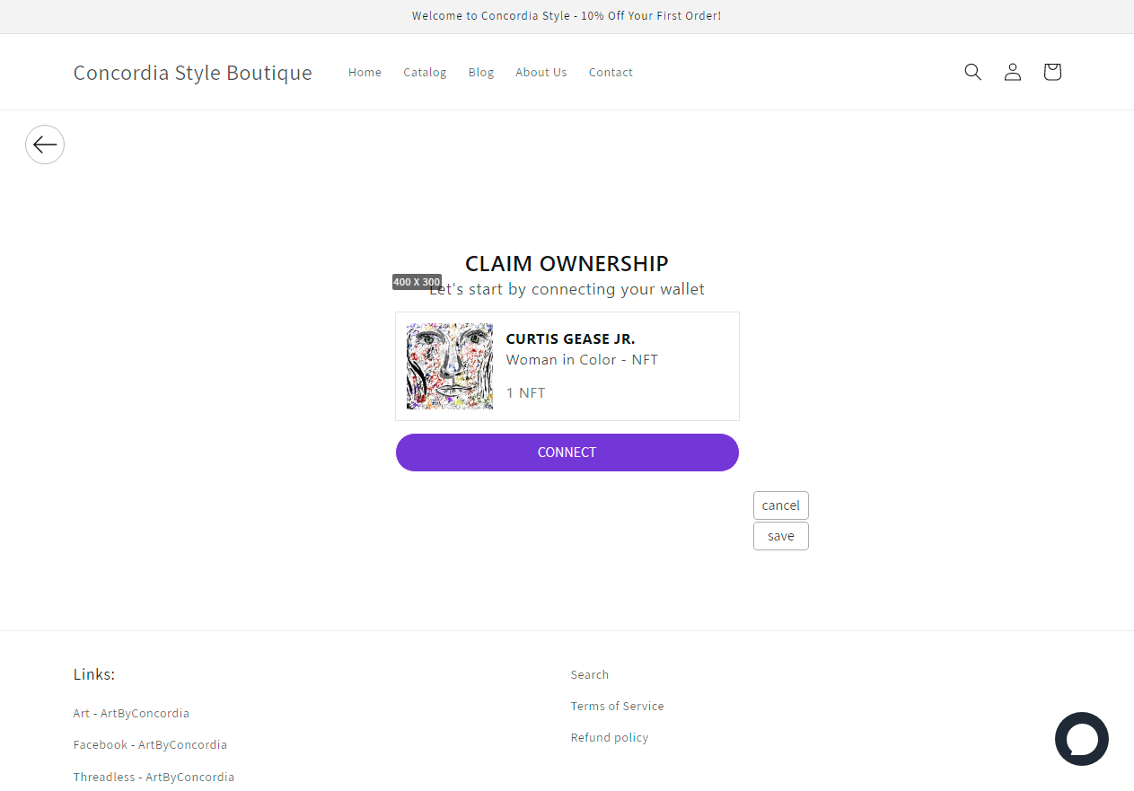Click the Concordia Style Boutique logo text
The width and height of the screenshot is (1134, 791).
[x=193, y=73]
